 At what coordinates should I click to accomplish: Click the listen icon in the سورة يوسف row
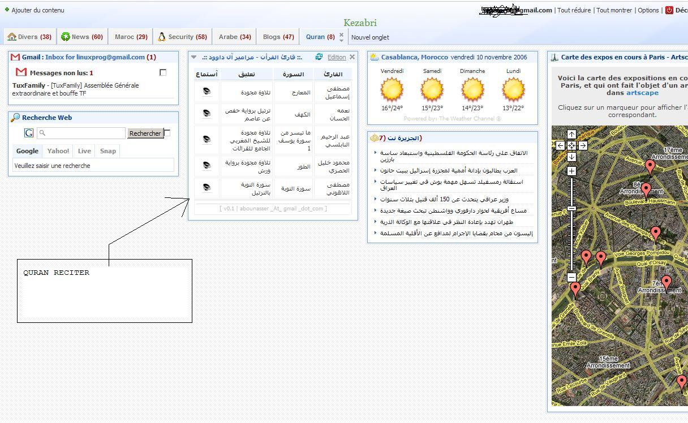coord(207,140)
